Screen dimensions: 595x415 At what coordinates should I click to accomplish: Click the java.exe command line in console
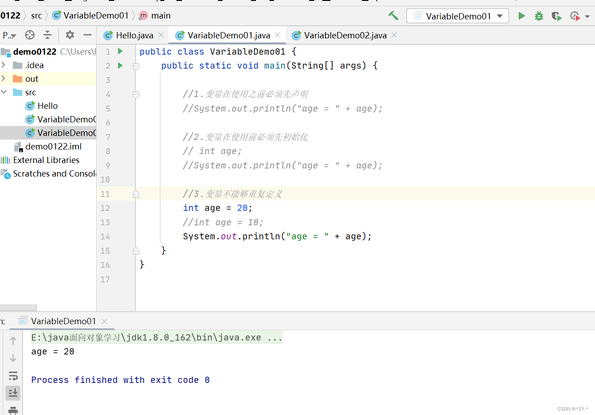click(157, 337)
